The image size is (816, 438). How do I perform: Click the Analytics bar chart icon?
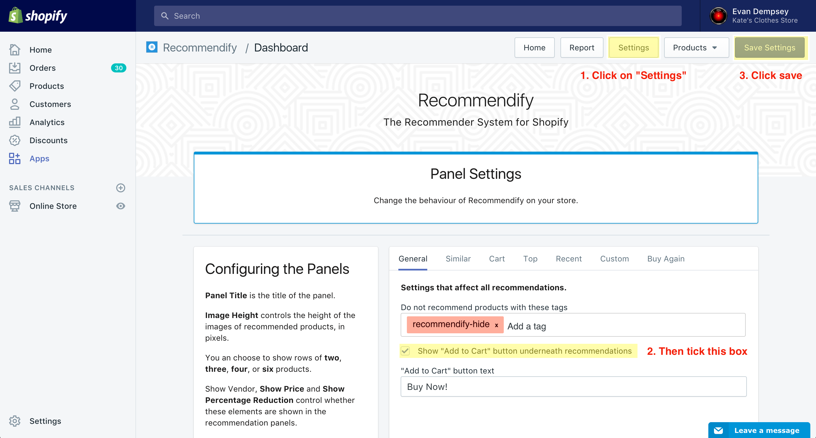pos(14,122)
